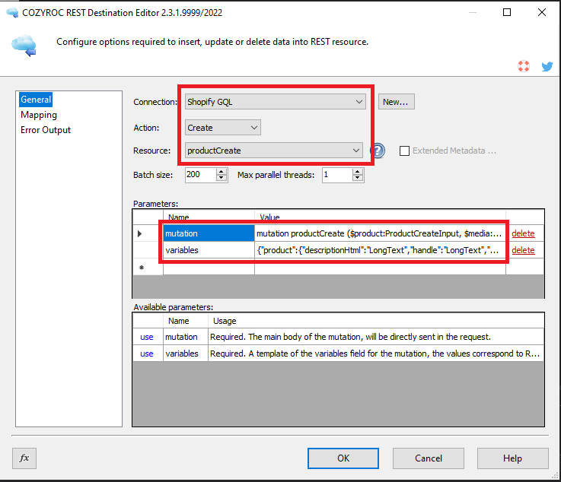This screenshot has width=561, height=482.
Task: Open the Action dropdown set to Create
Action: point(254,128)
